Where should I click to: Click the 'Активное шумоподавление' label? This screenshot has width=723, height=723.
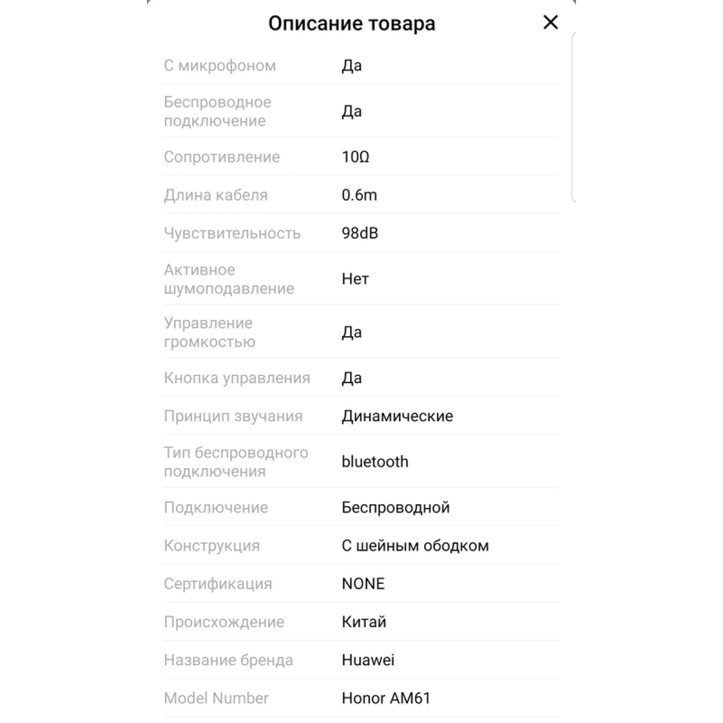tap(229, 279)
